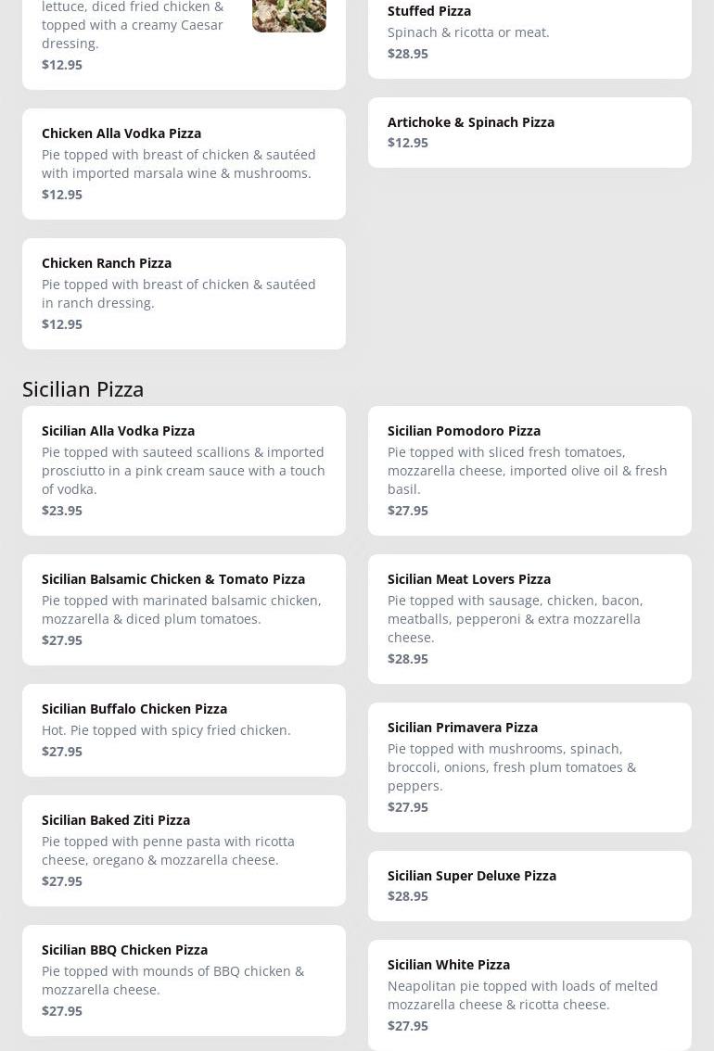Choose Sicilian Buffalo Chicken Pizza
The width and height of the screenshot is (714, 1051).
click(x=184, y=729)
